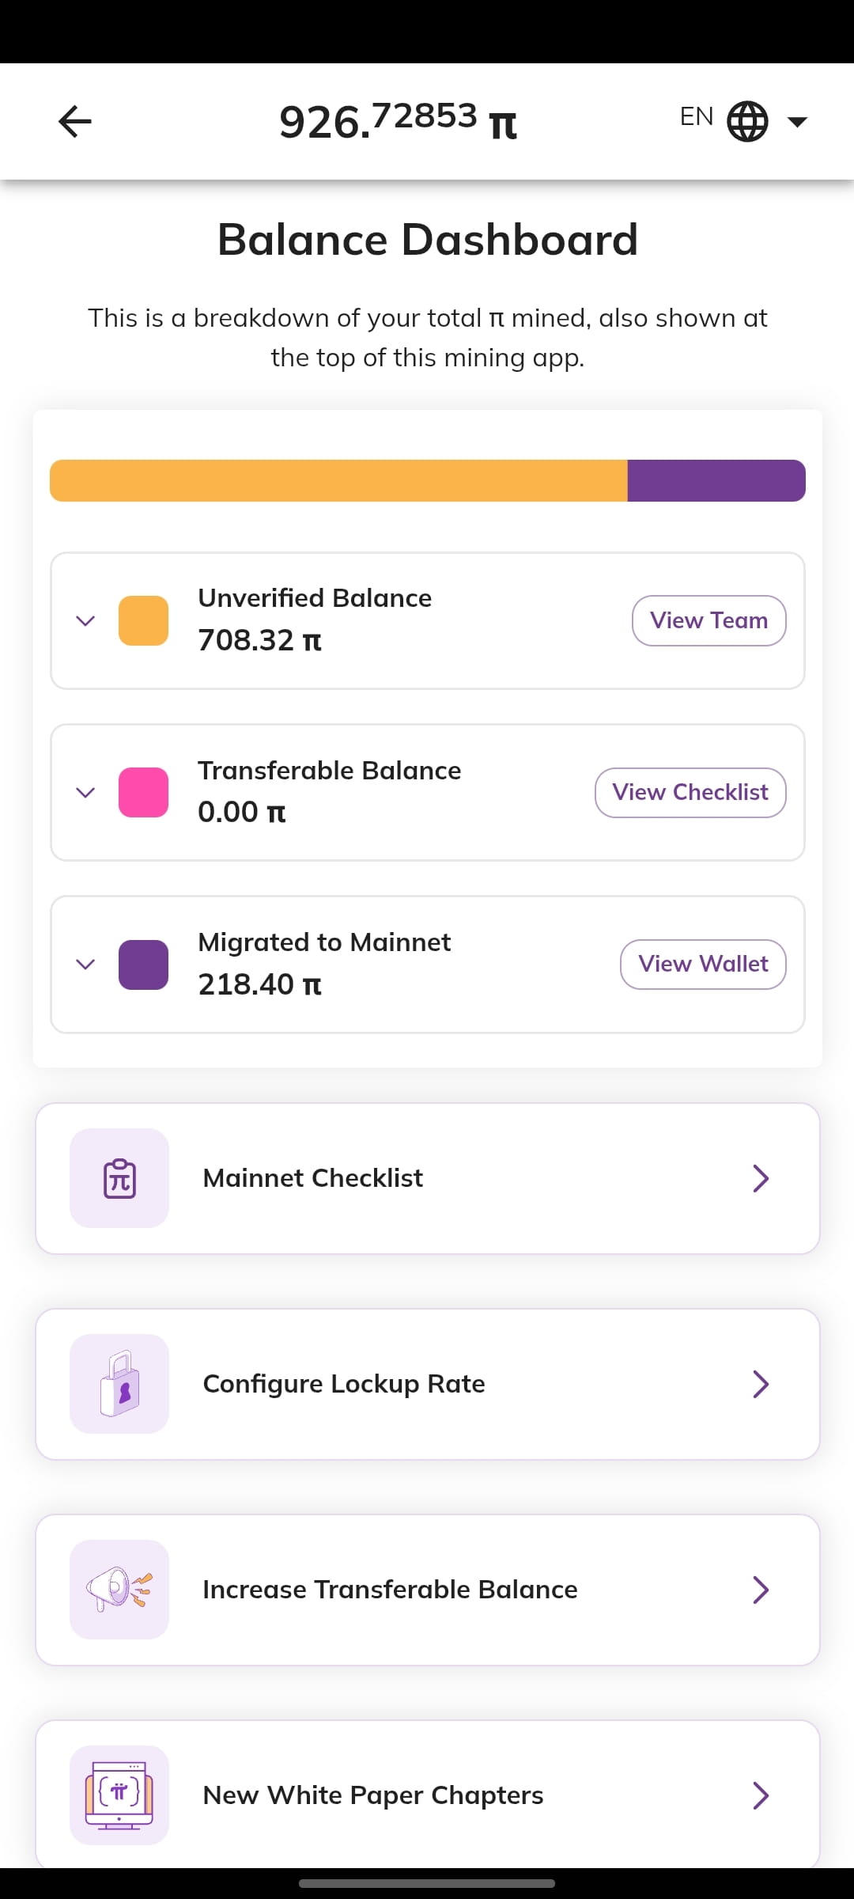
Task: Select the orange Unverified Balance swatch
Action: coord(143,620)
